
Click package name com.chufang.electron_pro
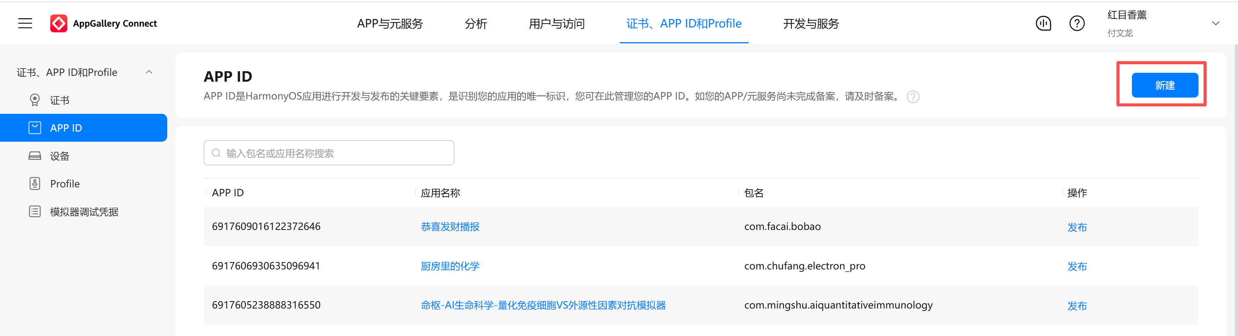[x=804, y=266]
